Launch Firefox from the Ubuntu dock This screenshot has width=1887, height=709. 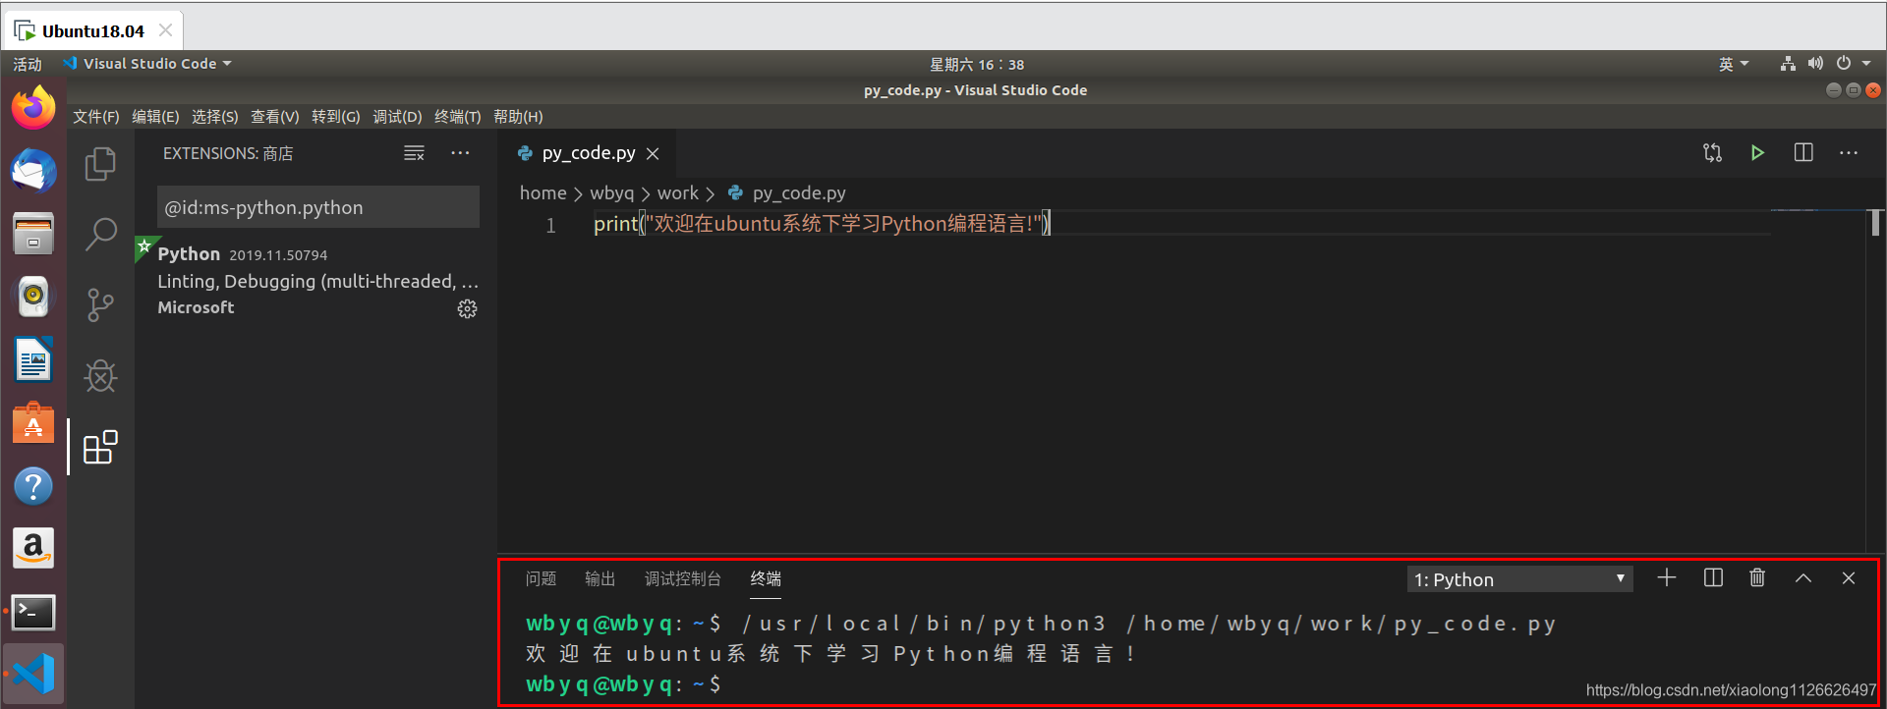click(33, 108)
